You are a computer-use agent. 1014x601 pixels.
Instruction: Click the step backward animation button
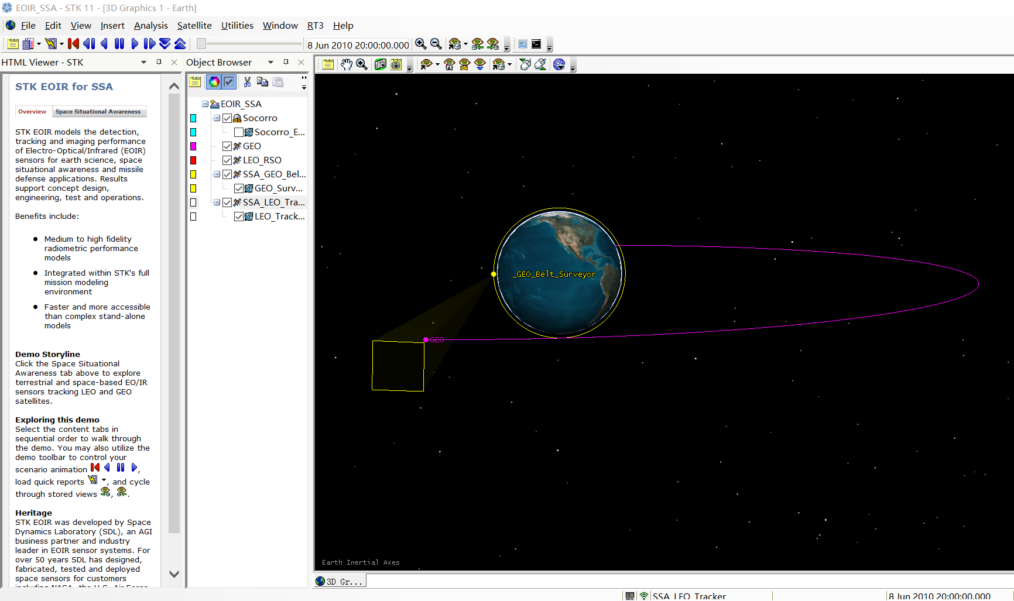tap(89, 44)
